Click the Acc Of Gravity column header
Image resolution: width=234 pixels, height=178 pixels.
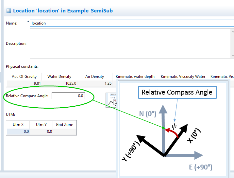(x=24, y=77)
